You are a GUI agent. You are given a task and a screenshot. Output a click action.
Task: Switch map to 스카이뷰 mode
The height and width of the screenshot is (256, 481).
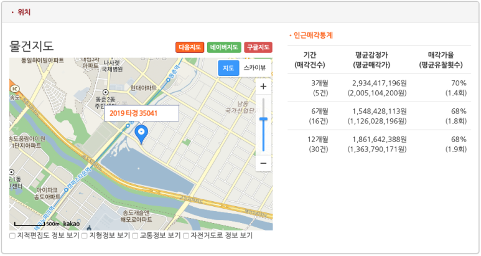pos(254,68)
